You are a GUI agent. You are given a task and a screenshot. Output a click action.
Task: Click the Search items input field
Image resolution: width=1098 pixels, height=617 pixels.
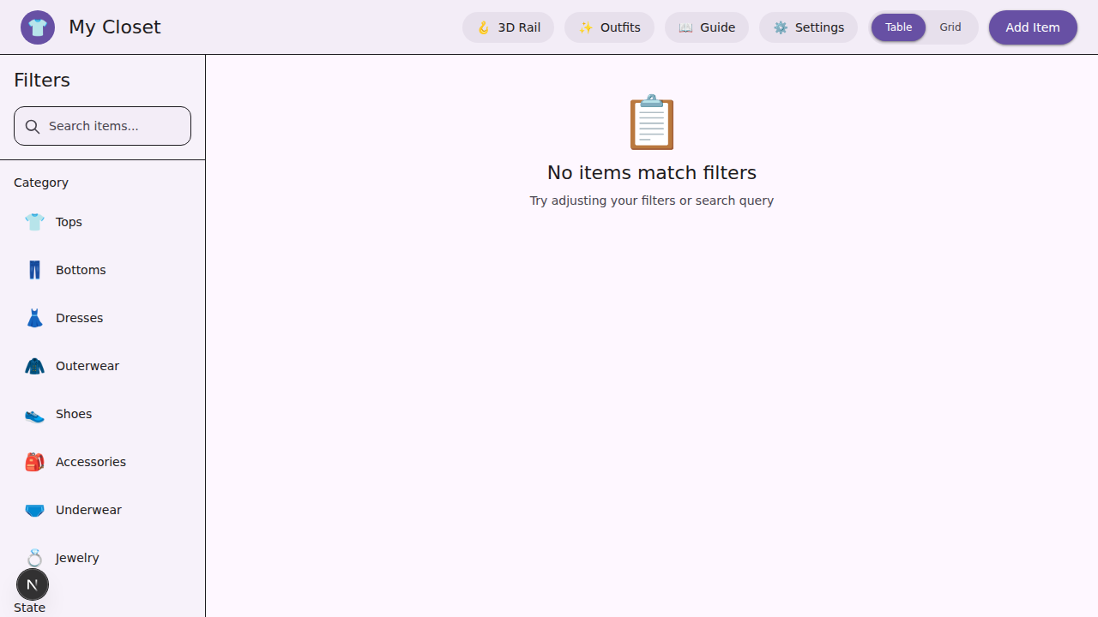(x=102, y=125)
